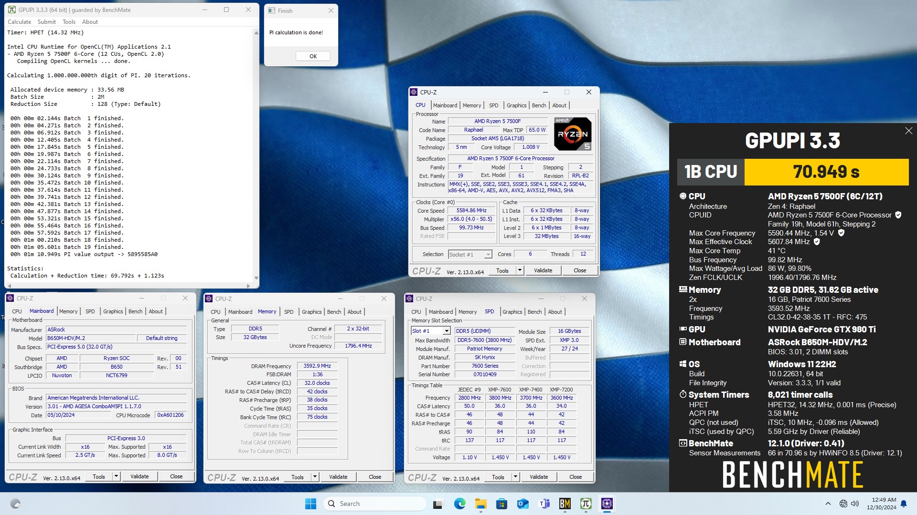Open Microsoft Store from the taskbar
Viewport: 917px width, 515px height.
pyautogui.click(x=501, y=504)
